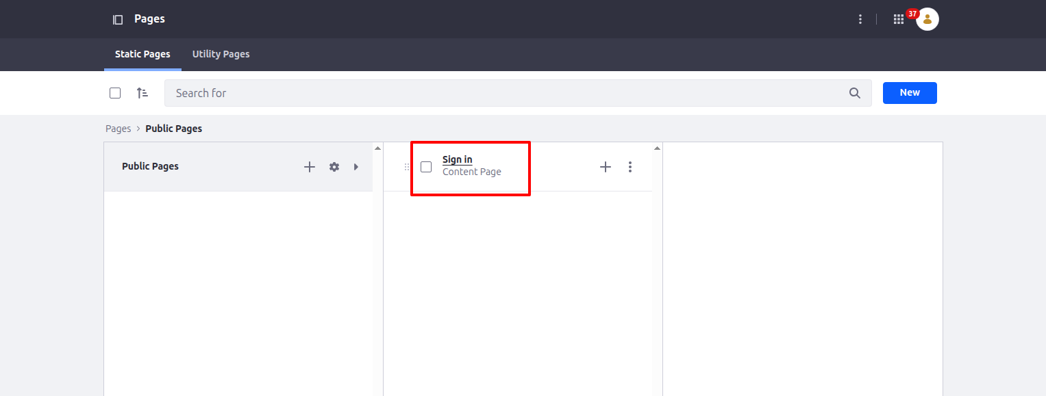Click second column scroll-up arrow
This screenshot has height=396, width=1046.
tap(657, 148)
